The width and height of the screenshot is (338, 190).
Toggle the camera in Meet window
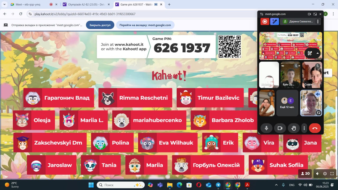point(280,128)
